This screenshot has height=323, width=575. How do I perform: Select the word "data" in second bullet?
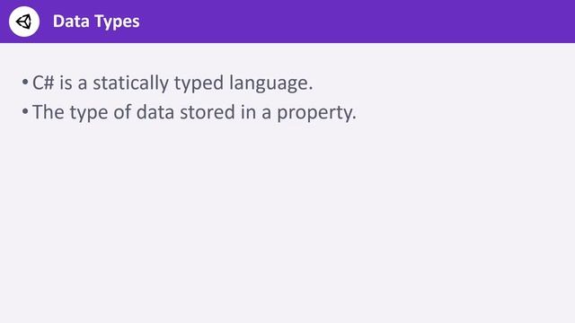click(155, 112)
